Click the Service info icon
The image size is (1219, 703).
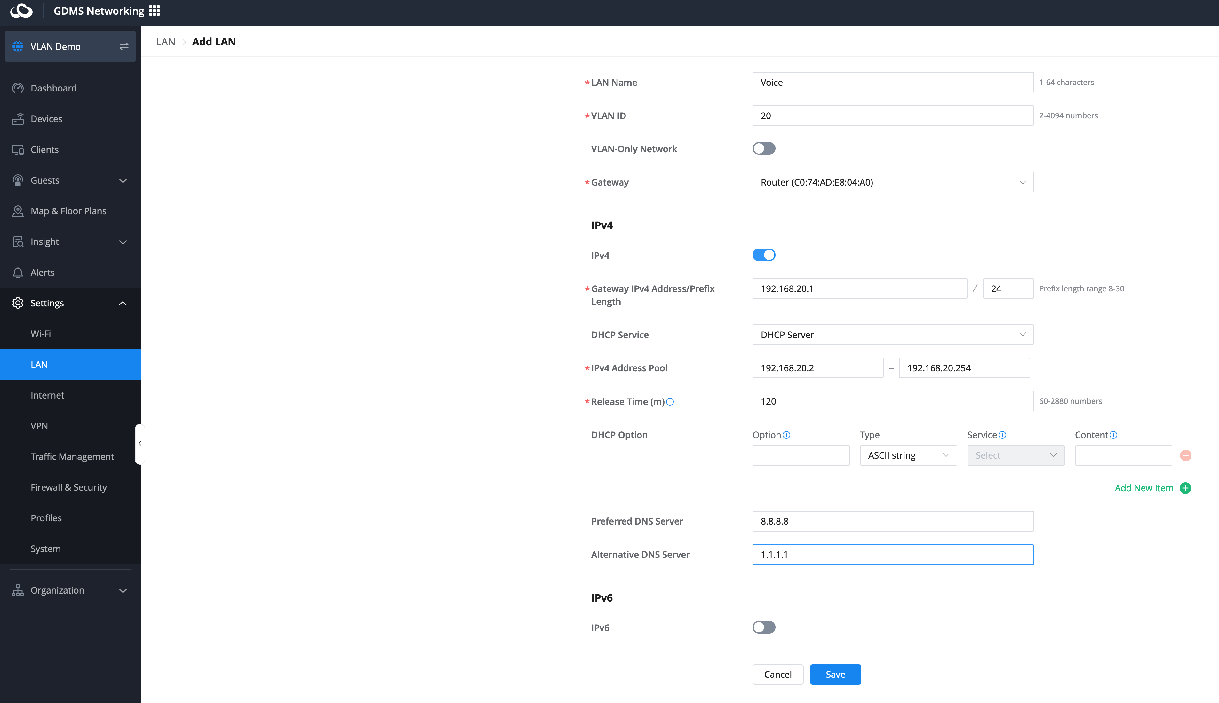tap(1003, 435)
